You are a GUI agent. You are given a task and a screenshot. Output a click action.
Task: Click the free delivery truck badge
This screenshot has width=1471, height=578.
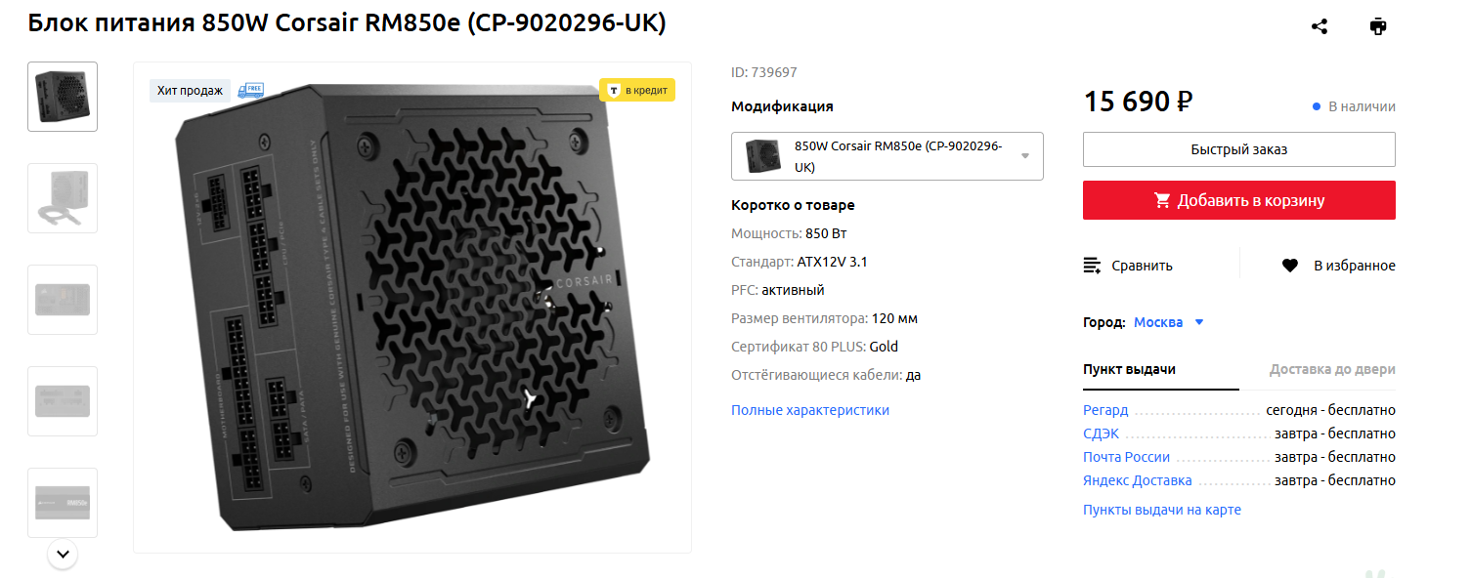pyautogui.click(x=250, y=90)
